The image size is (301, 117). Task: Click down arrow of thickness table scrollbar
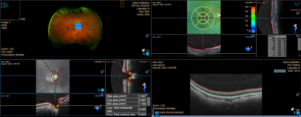[x=299, y=55]
